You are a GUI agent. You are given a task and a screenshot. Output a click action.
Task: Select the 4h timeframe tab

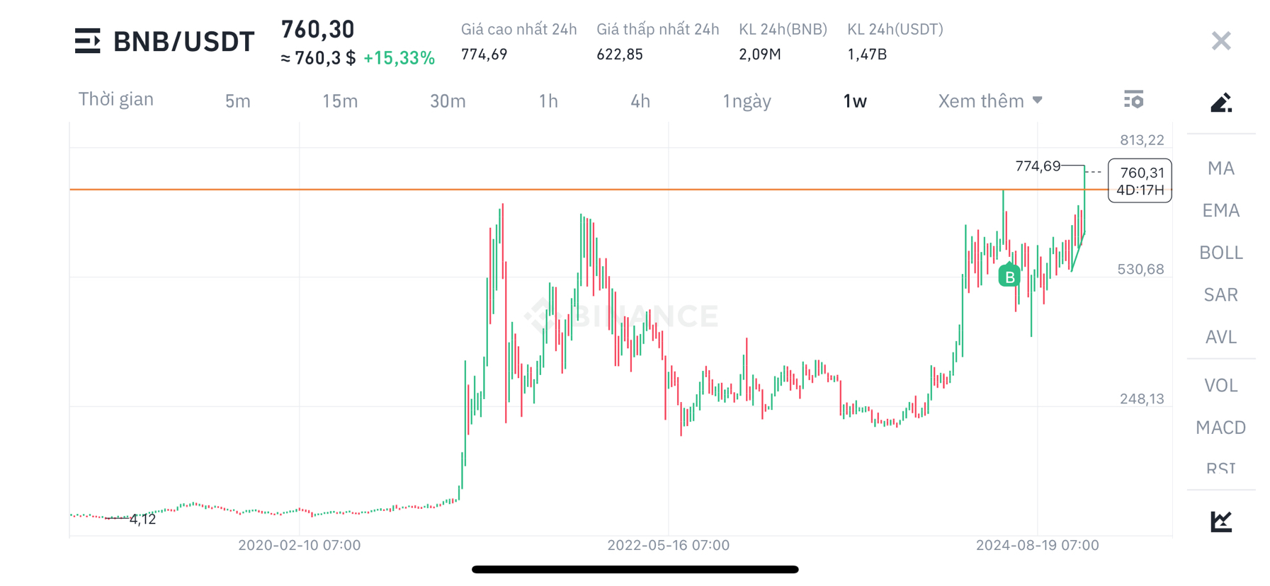(x=640, y=100)
